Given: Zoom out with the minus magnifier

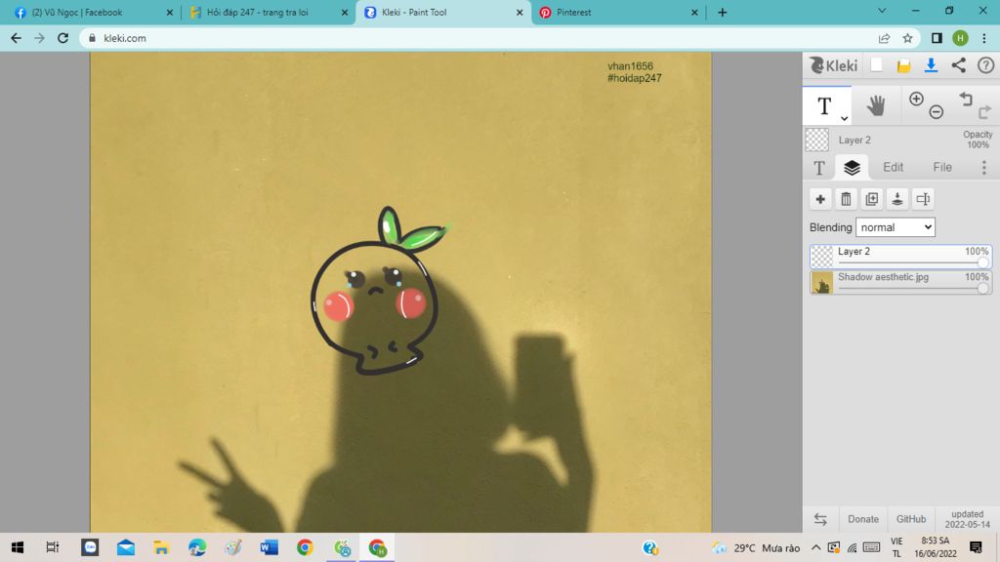Looking at the screenshot, I should tap(937, 112).
